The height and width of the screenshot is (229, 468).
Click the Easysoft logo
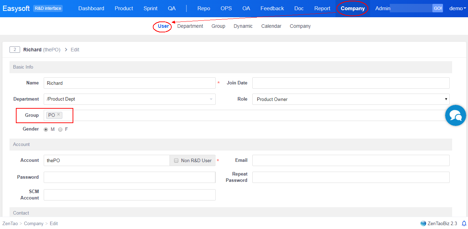pyautogui.click(x=16, y=8)
